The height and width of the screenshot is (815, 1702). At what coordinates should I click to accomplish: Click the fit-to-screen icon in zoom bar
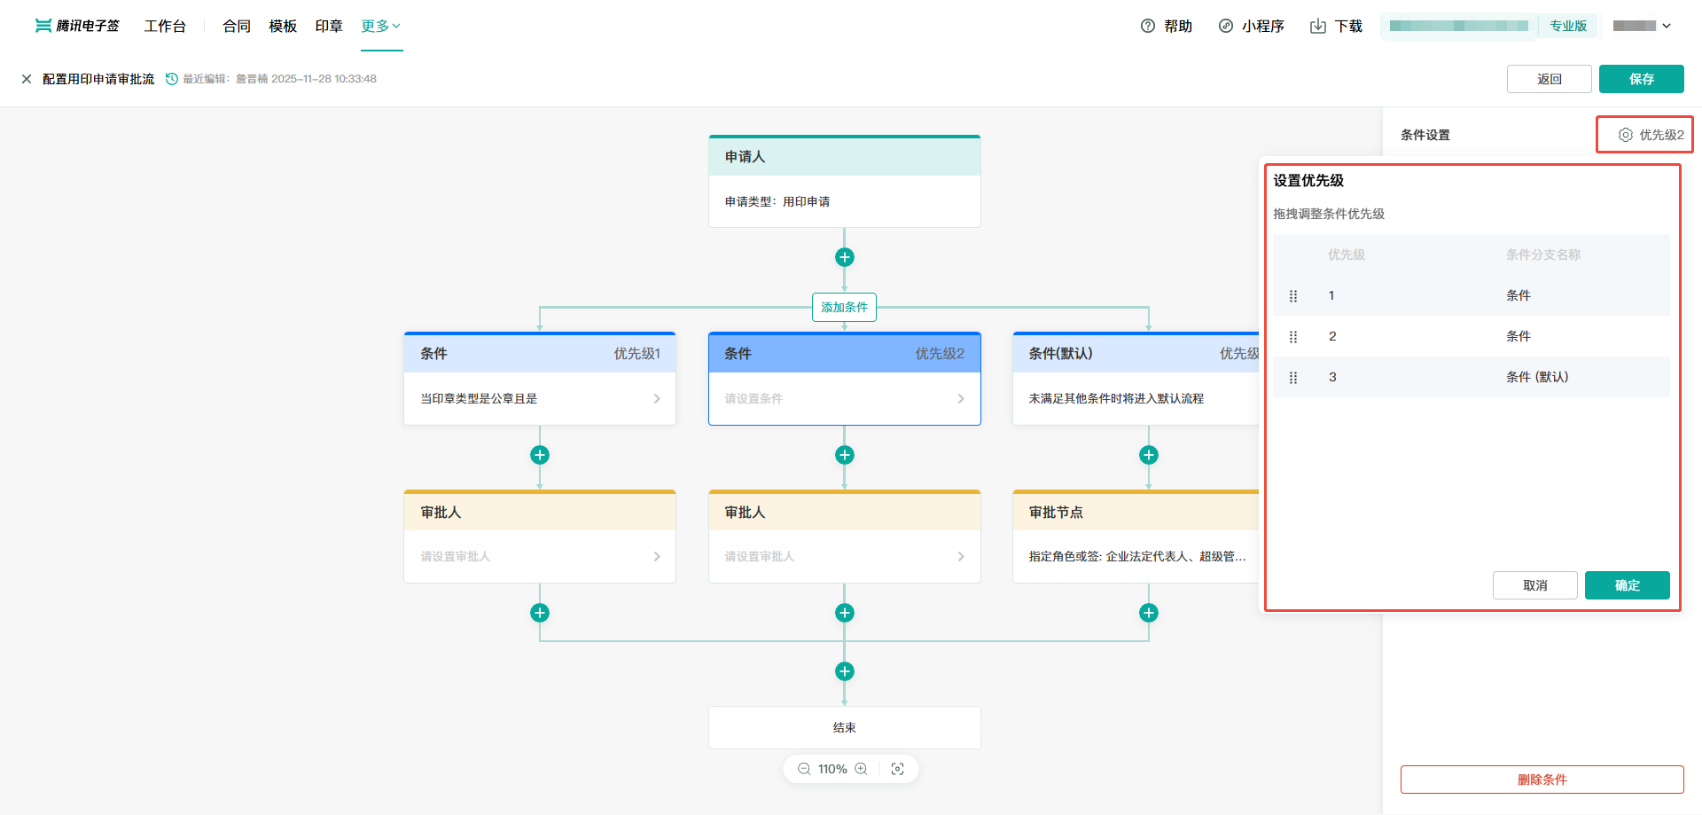click(x=897, y=769)
